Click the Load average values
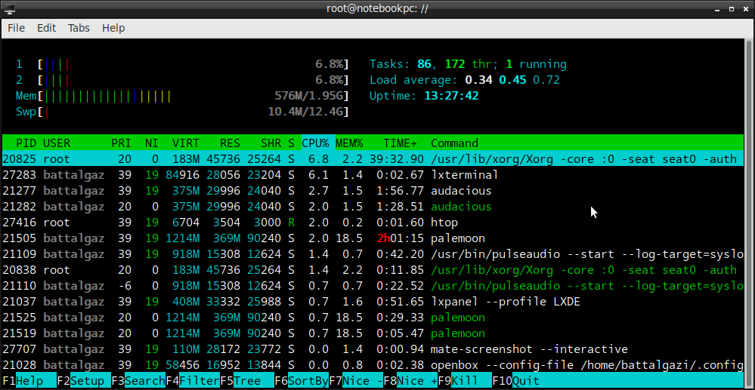Screen dimensions: 755x390 (x=512, y=80)
